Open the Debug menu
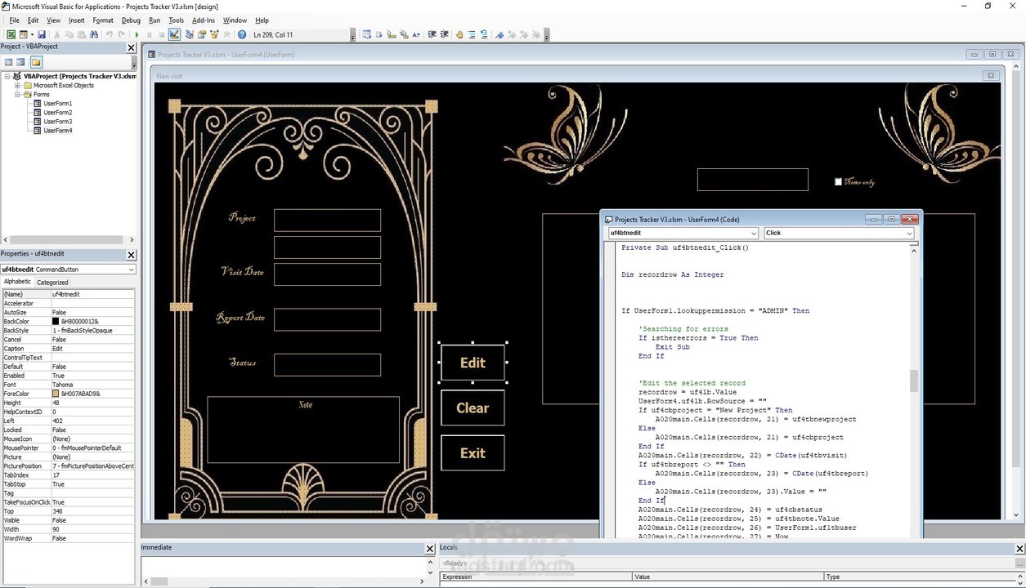The height and width of the screenshot is (588, 1026). tap(131, 20)
